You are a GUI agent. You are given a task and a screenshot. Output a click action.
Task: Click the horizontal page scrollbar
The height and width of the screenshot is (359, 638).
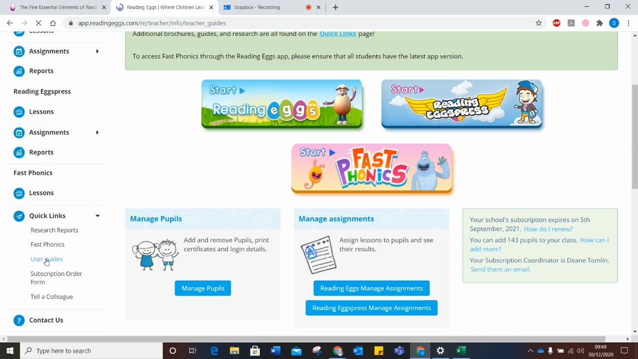tap(305, 339)
